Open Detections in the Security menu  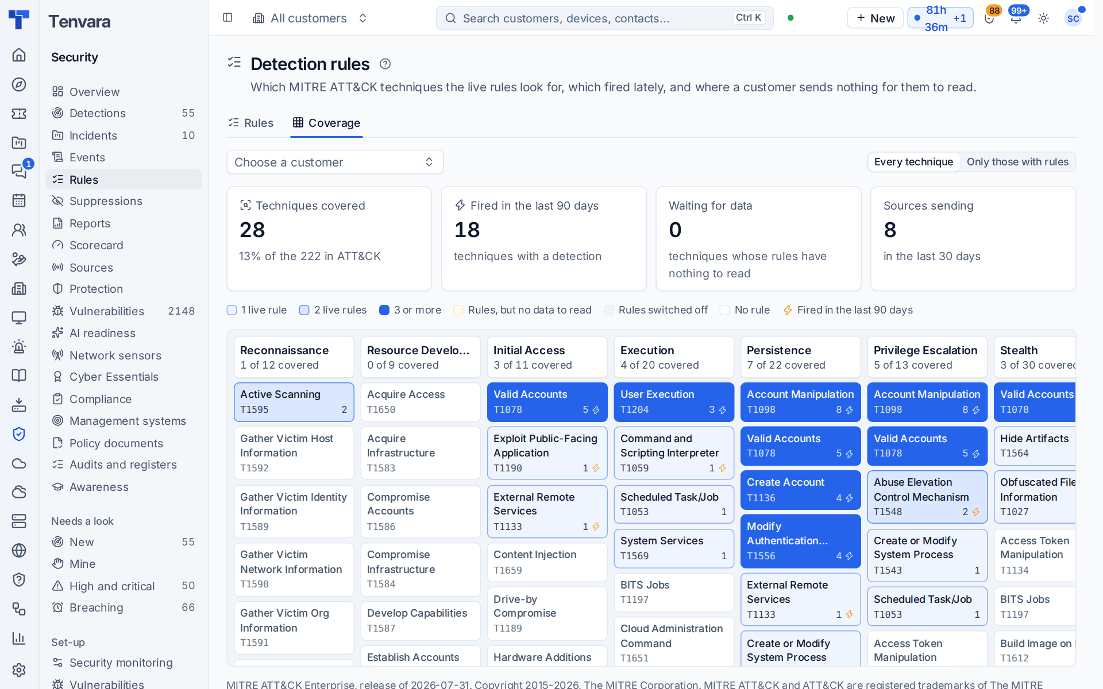click(124, 113)
